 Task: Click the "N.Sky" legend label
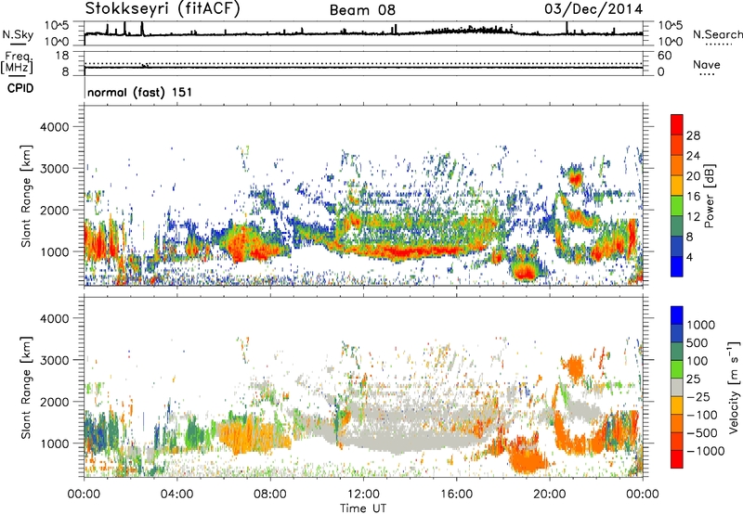[18, 34]
